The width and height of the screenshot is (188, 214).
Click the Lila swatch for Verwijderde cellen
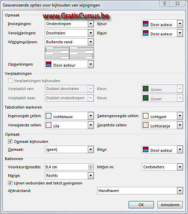tap(49, 125)
